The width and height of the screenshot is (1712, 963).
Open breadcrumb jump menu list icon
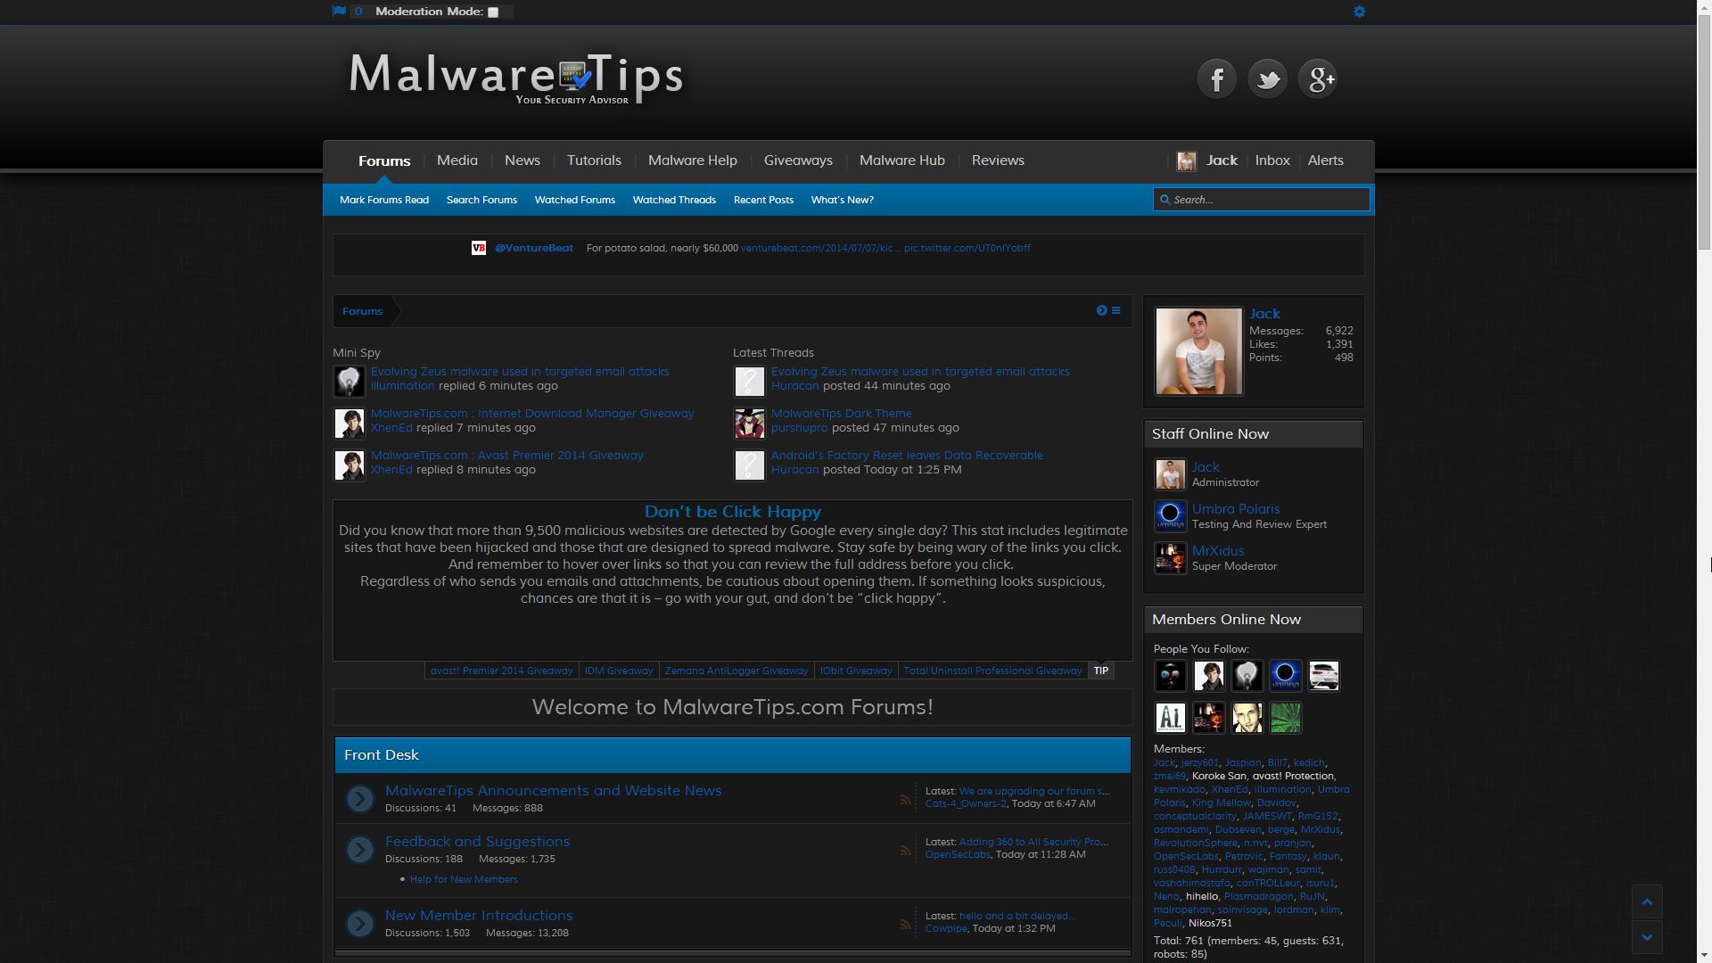[x=1115, y=310]
